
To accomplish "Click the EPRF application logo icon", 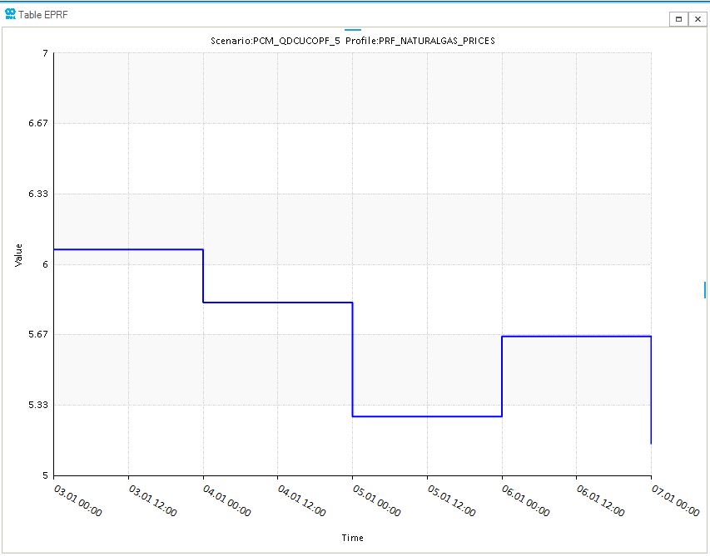I will 9,13.
